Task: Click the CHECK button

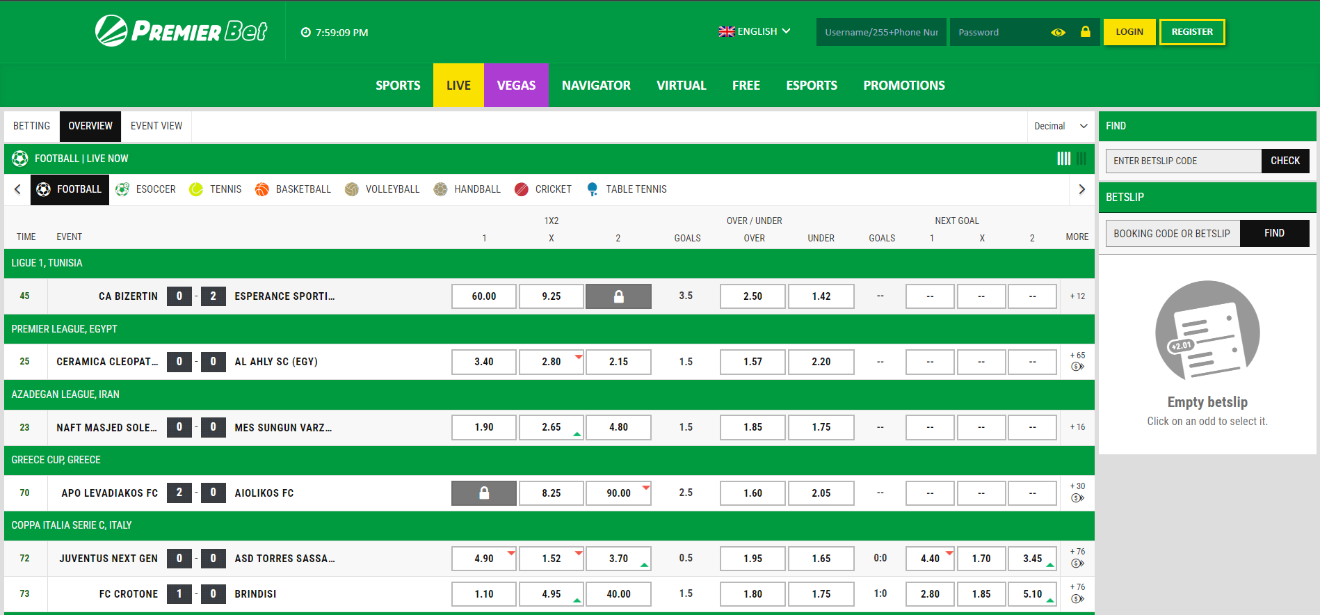Action: (1285, 161)
